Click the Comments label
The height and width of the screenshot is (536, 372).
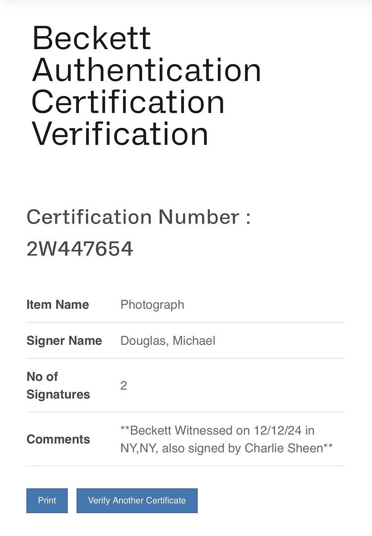click(58, 439)
